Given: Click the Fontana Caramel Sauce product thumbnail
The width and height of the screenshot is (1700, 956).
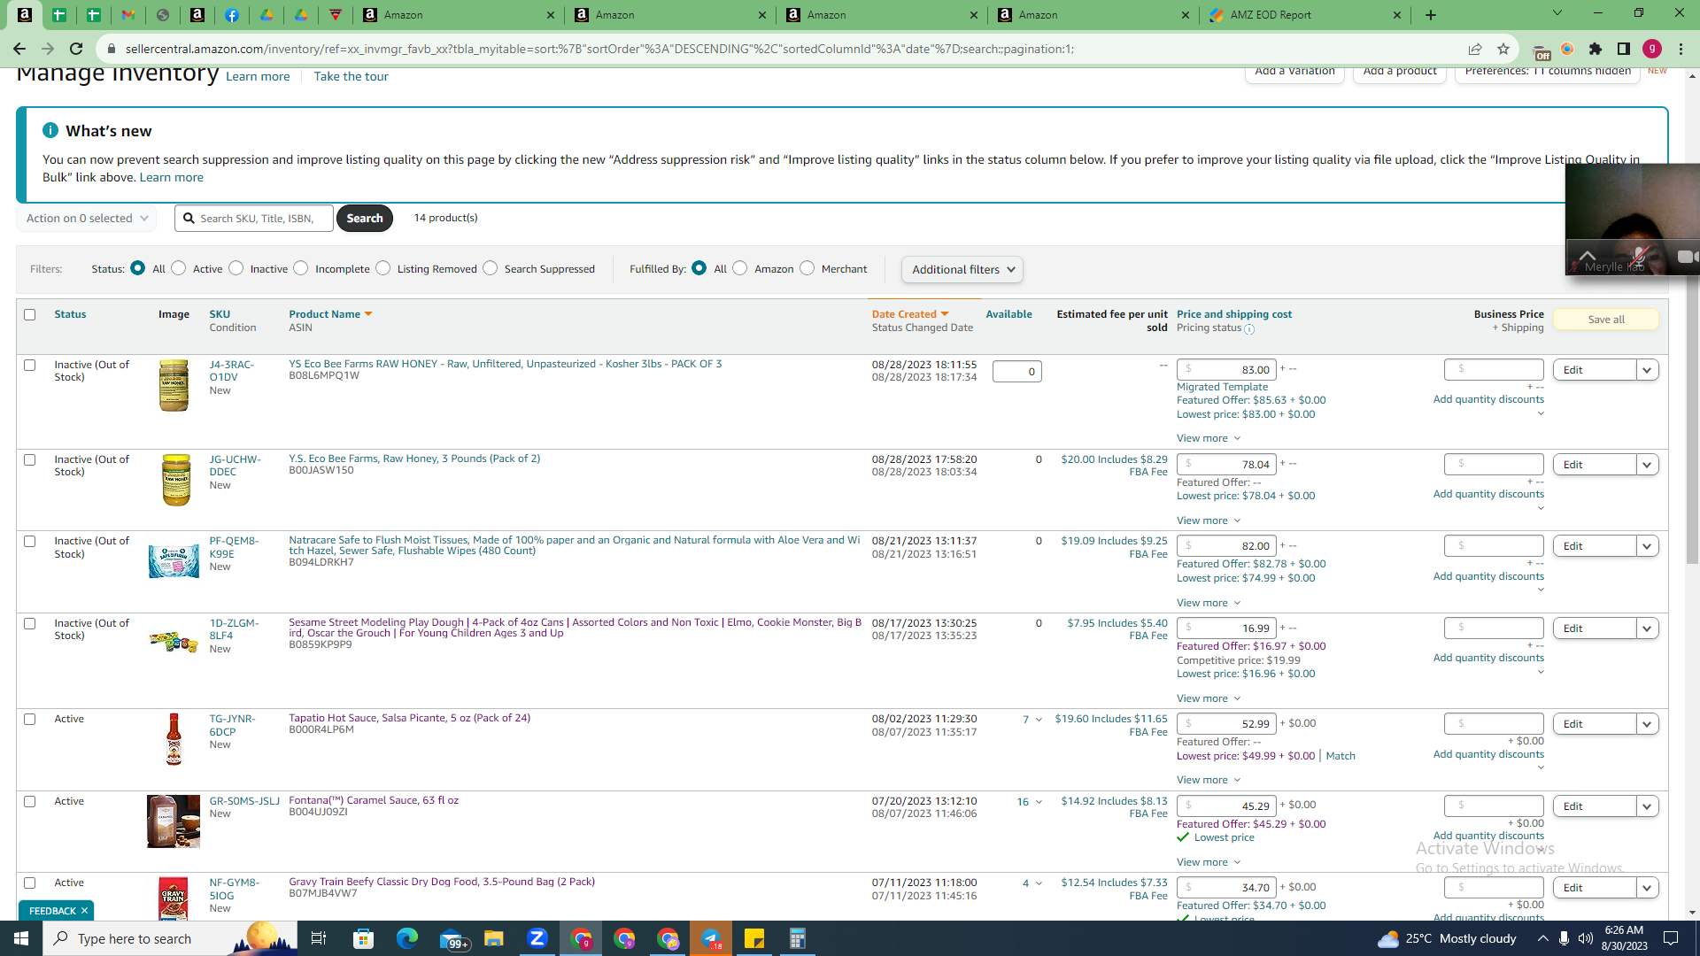Looking at the screenshot, I should [174, 821].
